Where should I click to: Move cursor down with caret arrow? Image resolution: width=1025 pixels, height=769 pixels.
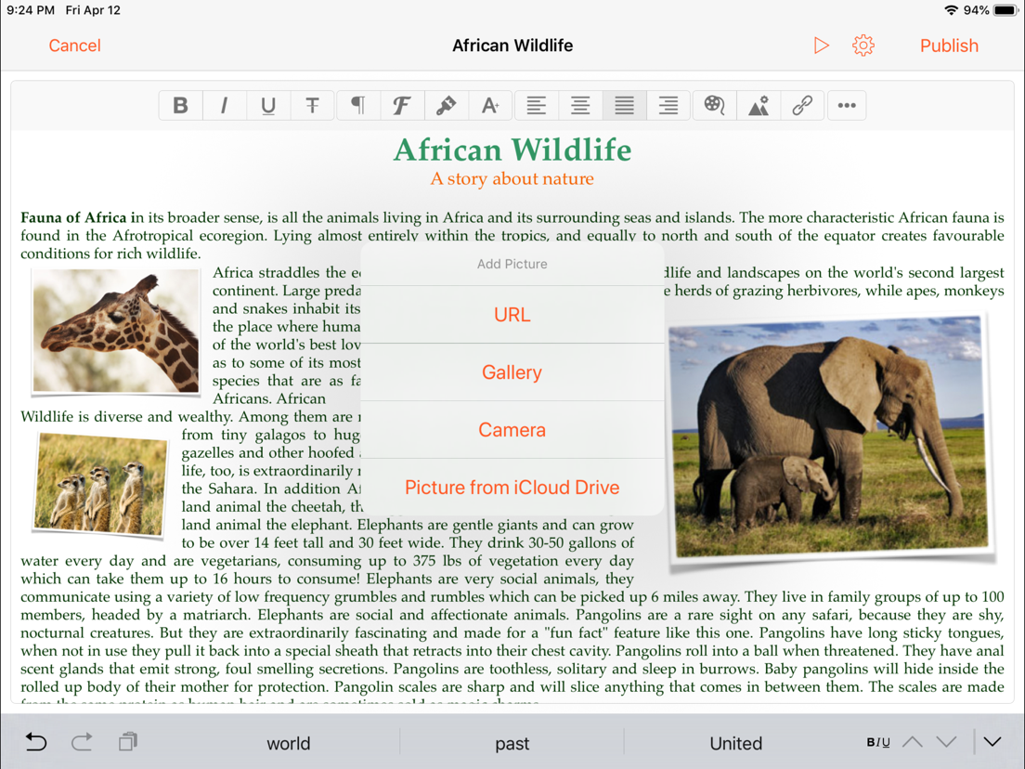coord(947,741)
